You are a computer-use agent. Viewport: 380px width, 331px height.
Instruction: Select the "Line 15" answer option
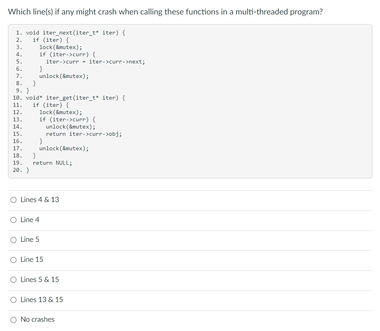click(x=13, y=259)
